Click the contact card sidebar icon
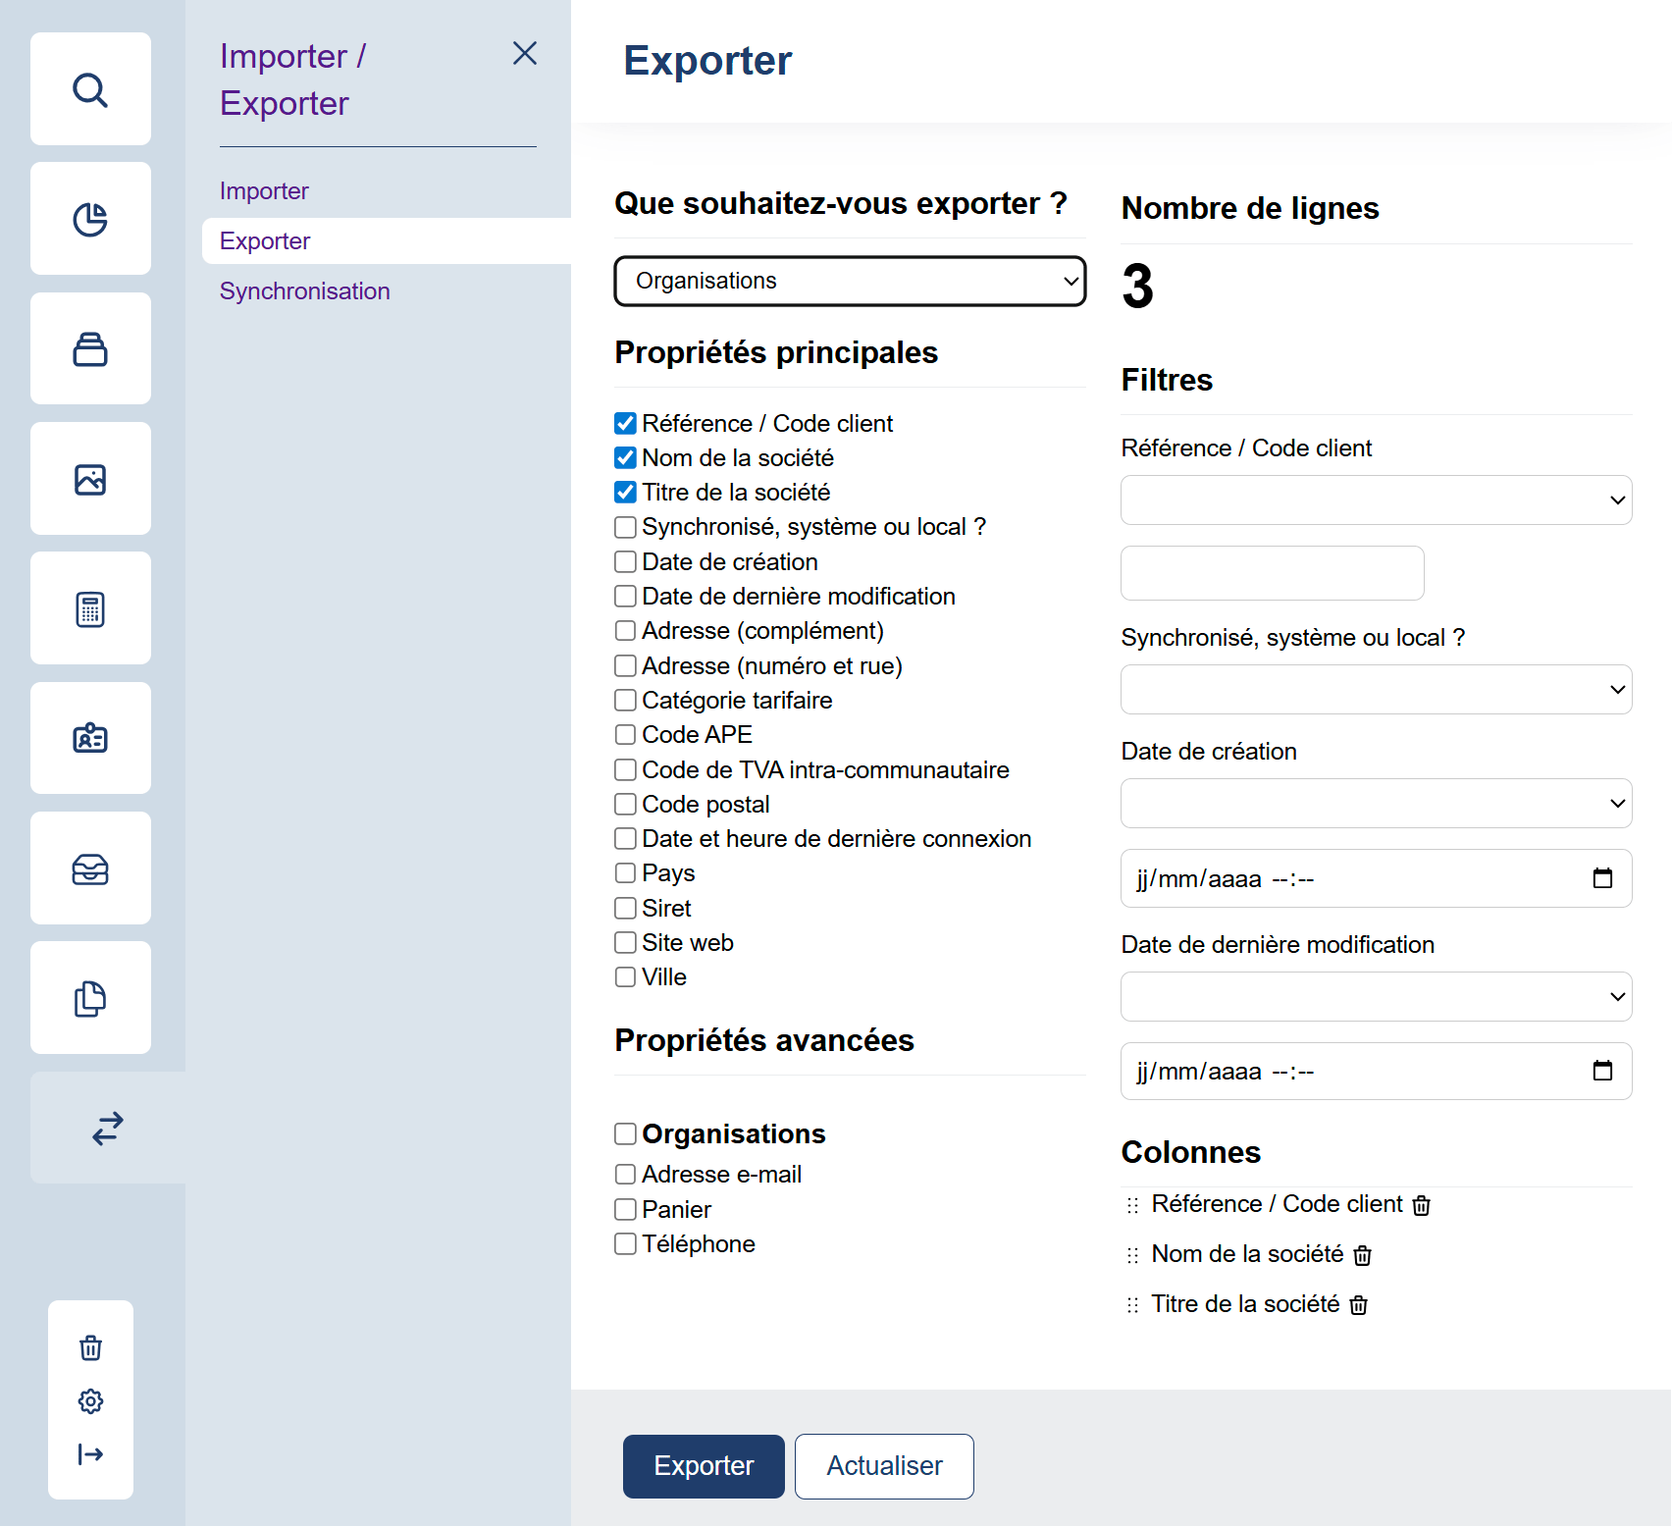 coord(90,738)
